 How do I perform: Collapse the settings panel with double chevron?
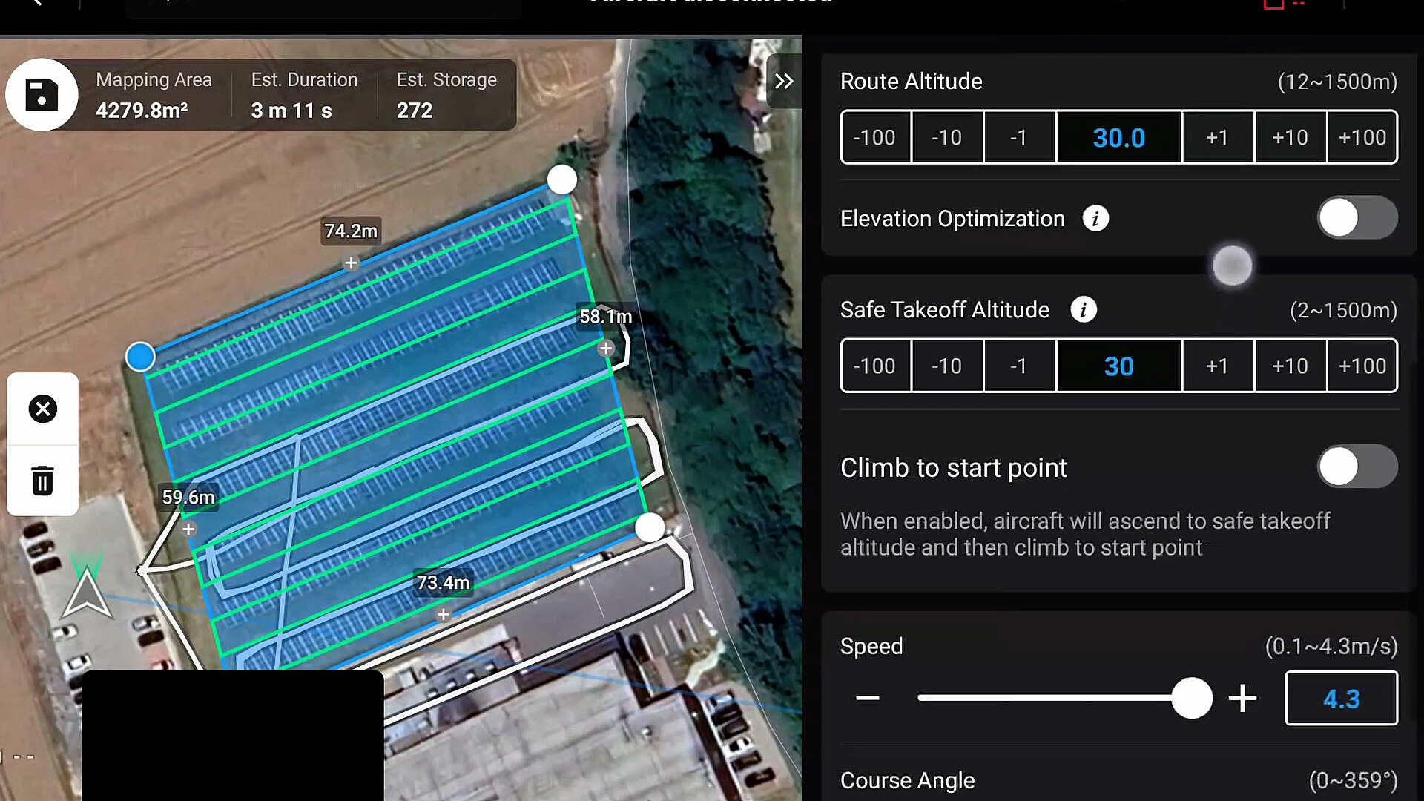784,82
